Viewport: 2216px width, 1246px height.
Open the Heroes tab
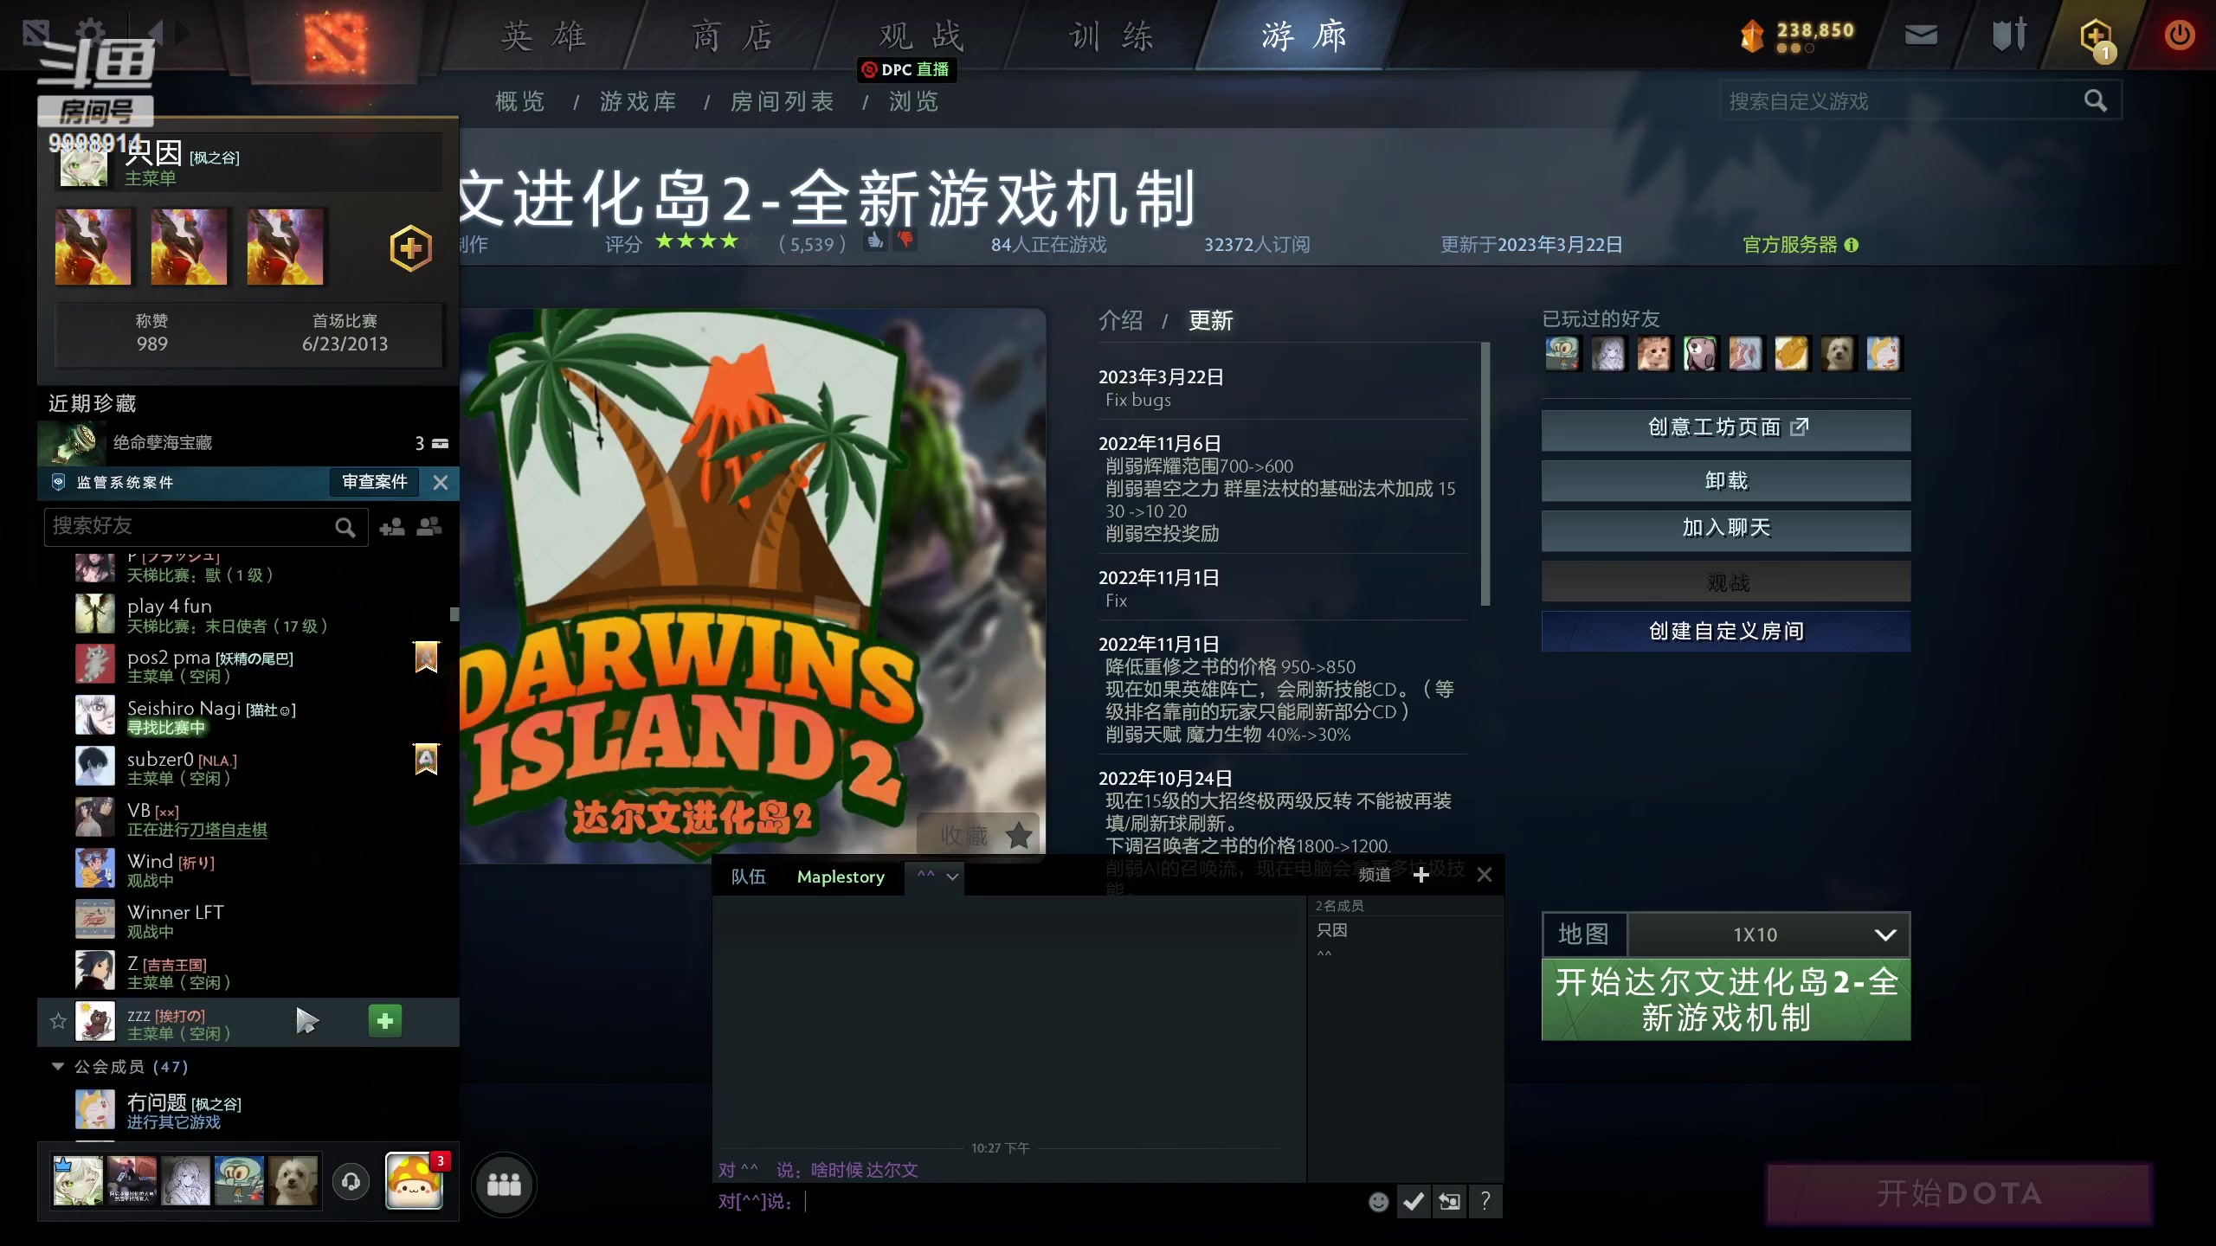tap(544, 36)
